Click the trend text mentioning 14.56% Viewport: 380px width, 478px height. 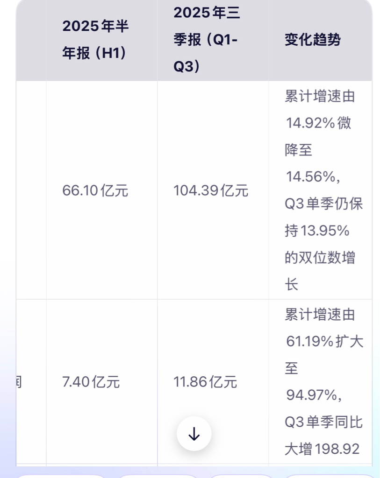[313, 177]
